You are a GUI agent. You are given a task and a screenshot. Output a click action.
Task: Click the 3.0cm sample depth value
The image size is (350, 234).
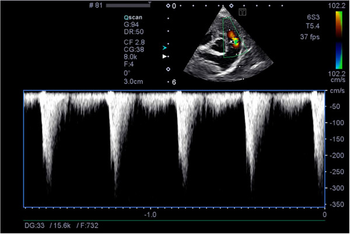[133, 82]
